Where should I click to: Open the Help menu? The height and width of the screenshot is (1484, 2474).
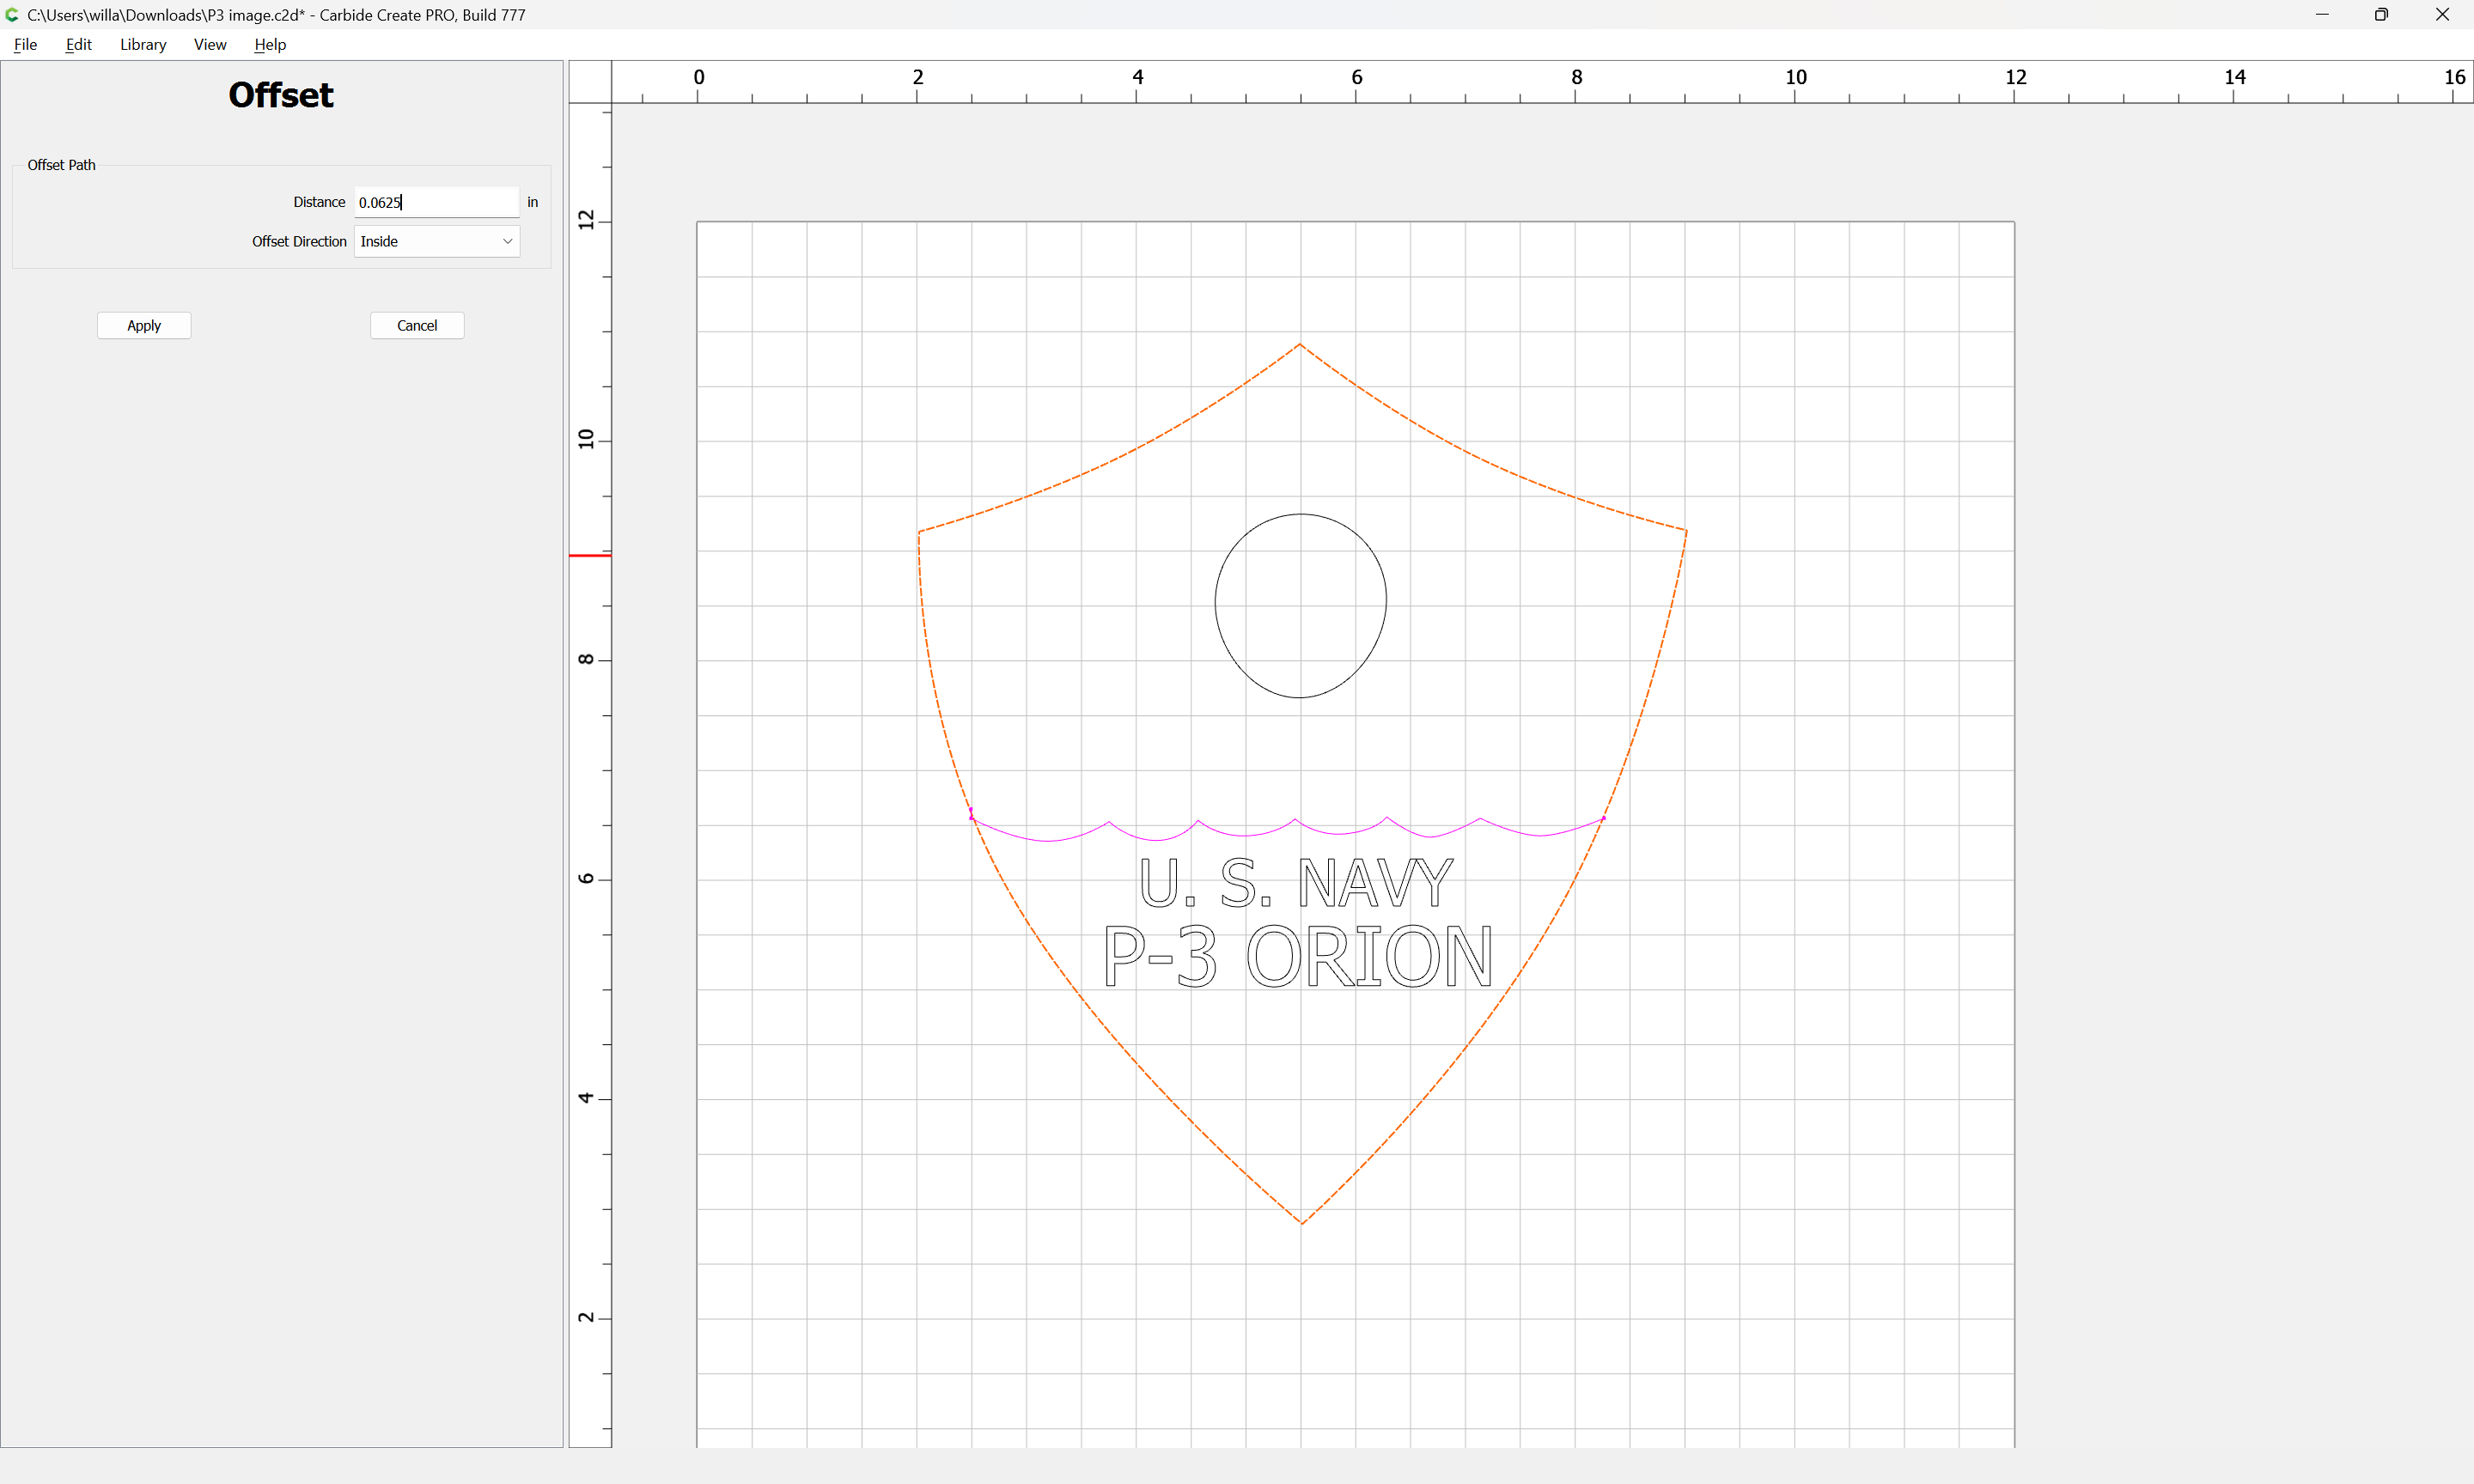coord(269,44)
